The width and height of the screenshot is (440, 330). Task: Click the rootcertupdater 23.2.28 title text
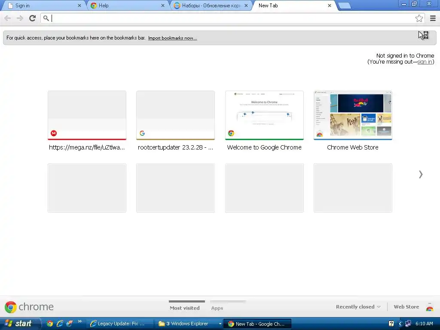pos(175,147)
